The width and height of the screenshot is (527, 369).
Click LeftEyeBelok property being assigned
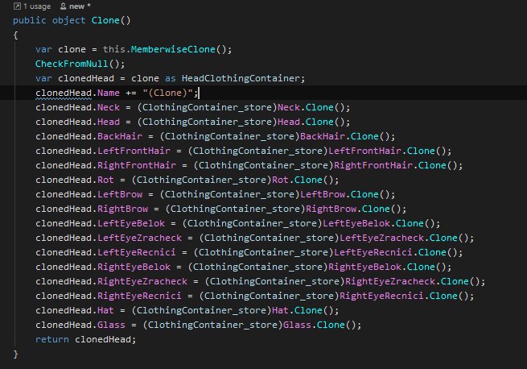pyautogui.click(x=131, y=223)
